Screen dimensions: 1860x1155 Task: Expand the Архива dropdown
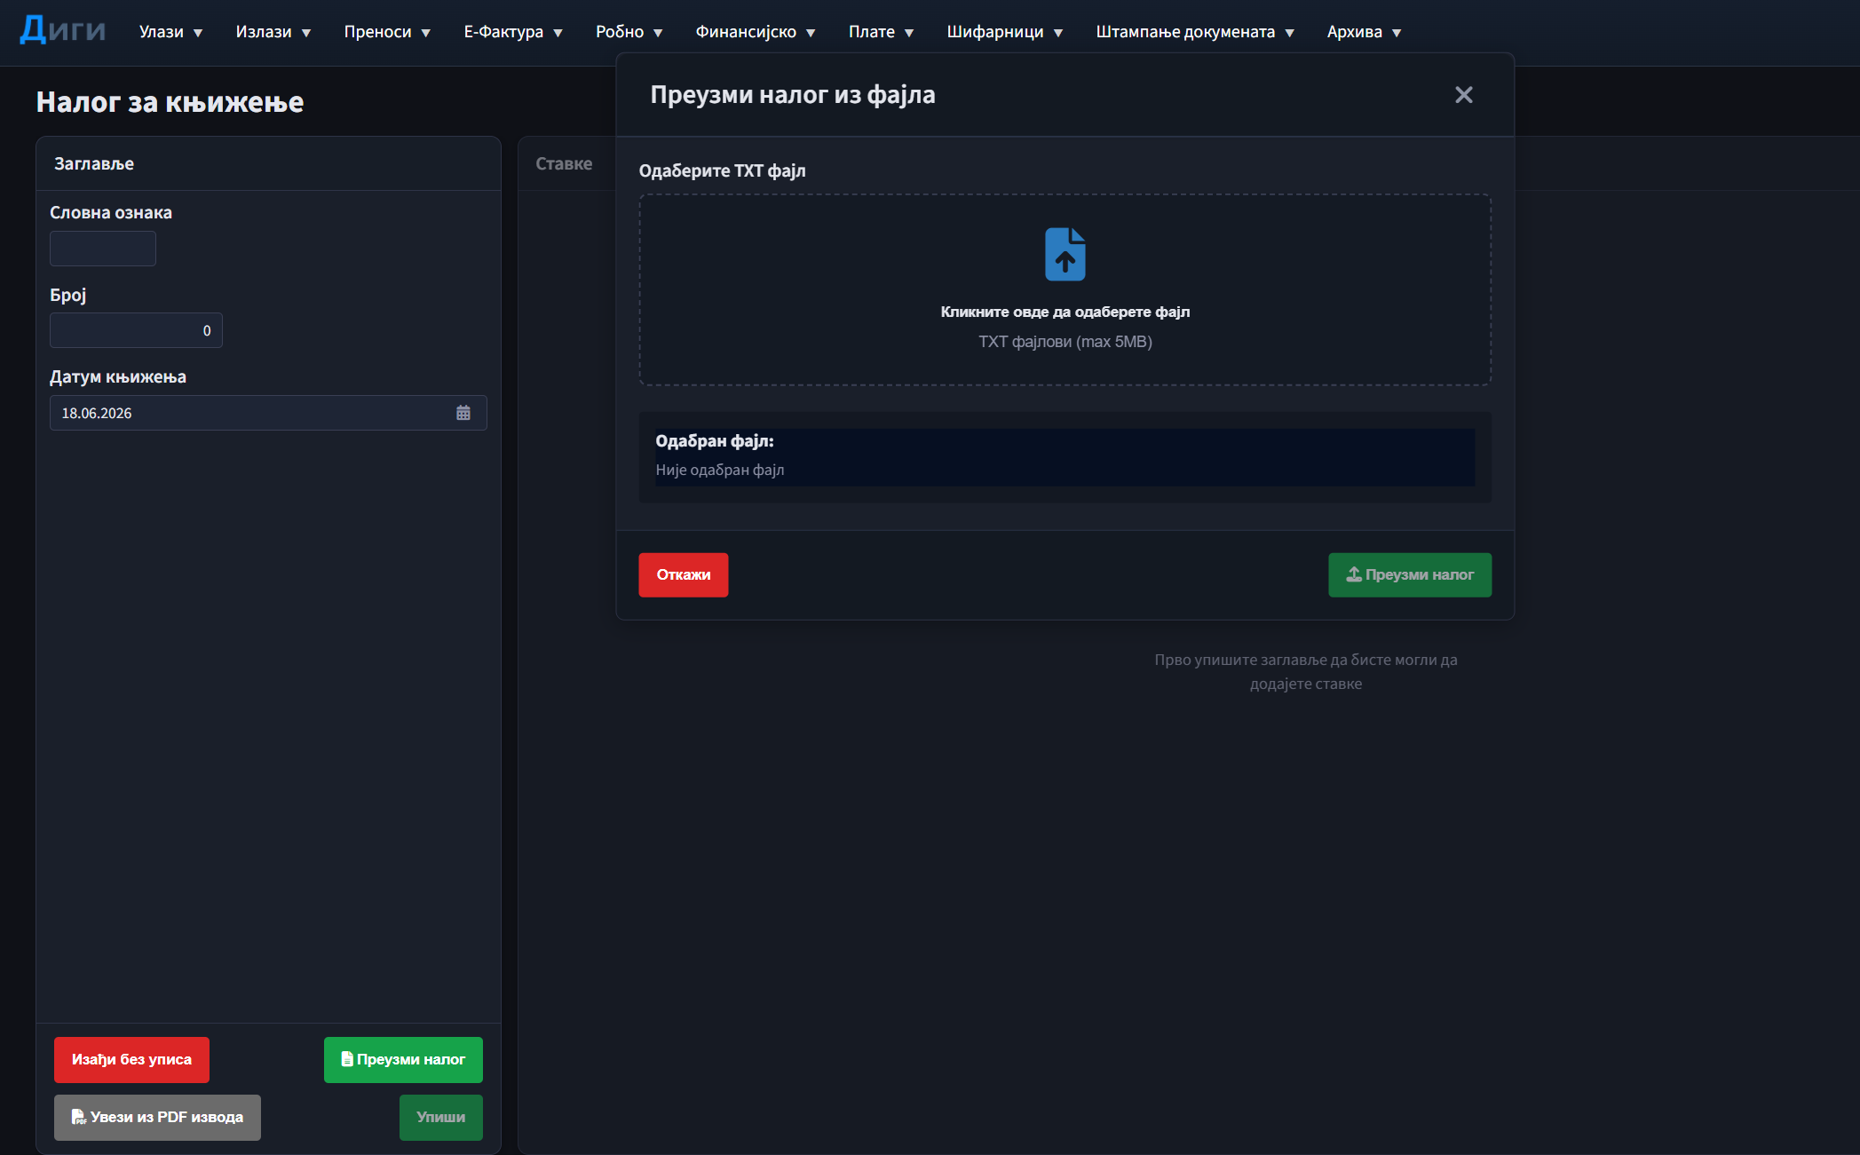(1364, 32)
